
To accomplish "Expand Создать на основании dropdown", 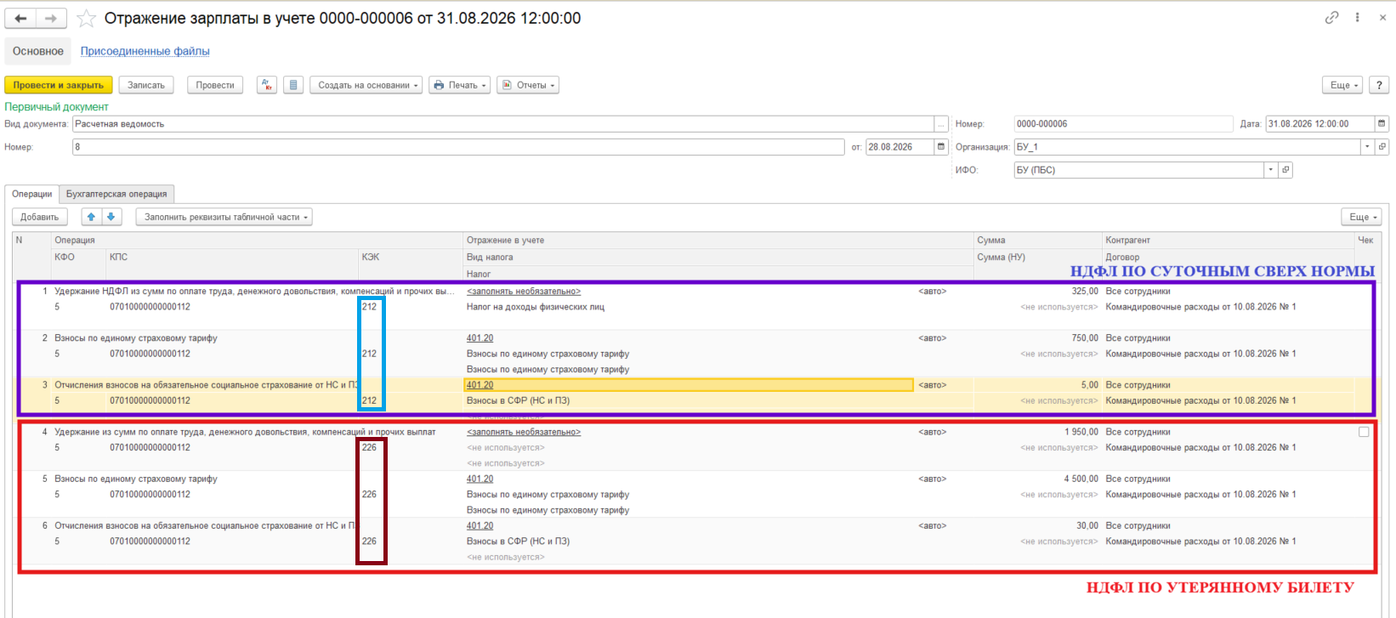I will [x=366, y=85].
